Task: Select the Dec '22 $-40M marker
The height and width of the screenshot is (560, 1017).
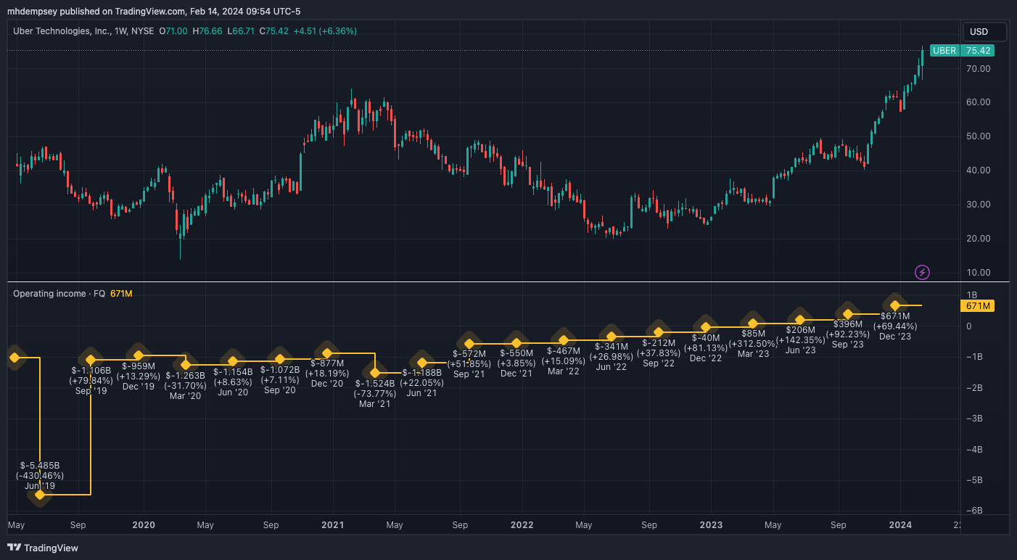Action: point(706,327)
